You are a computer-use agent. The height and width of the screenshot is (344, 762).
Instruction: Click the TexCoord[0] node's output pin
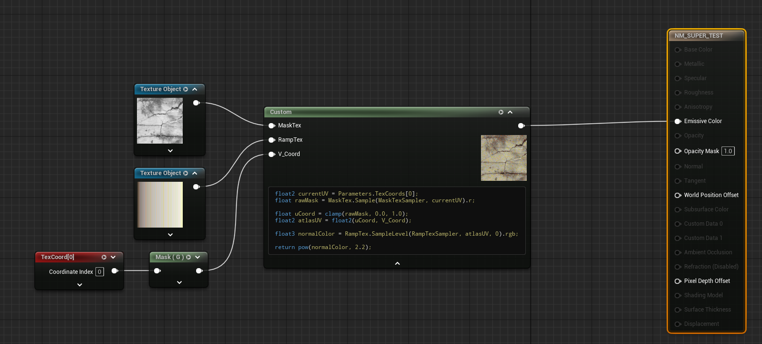point(115,271)
